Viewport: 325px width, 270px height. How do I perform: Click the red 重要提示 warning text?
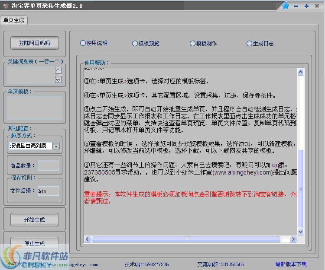point(190,198)
